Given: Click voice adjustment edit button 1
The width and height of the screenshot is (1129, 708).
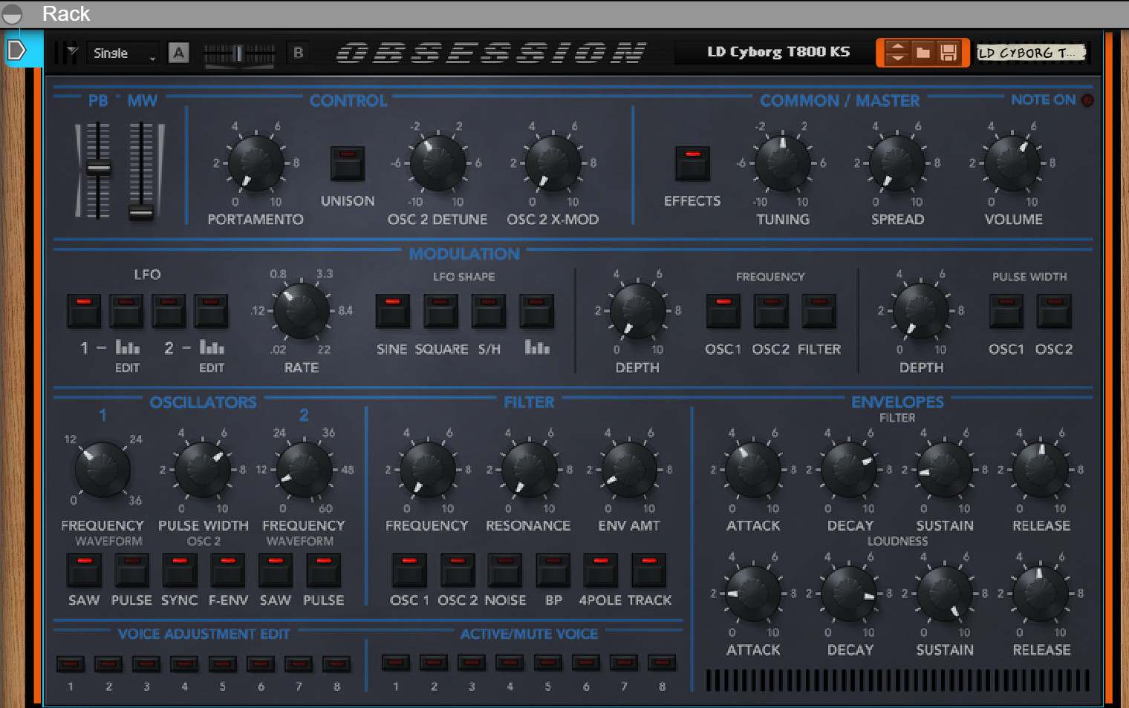Looking at the screenshot, I should click(x=71, y=663).
